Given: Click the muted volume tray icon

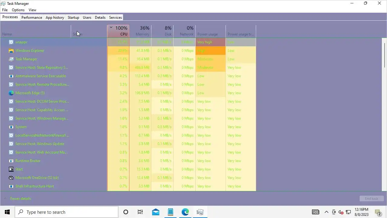Looking at the screenshot, I should pyautogui.click(x=341, y=212).
